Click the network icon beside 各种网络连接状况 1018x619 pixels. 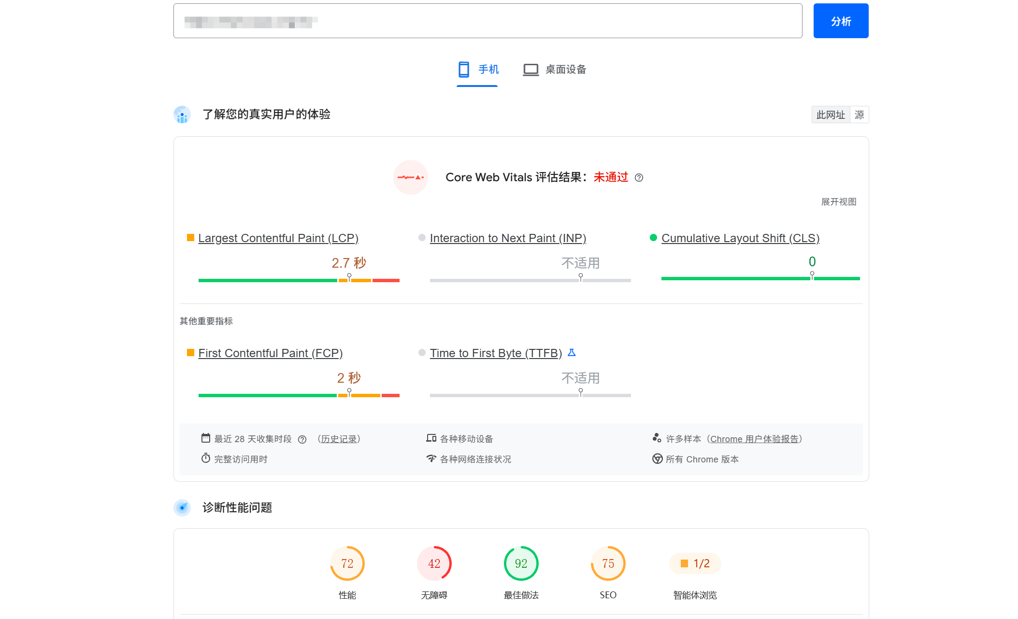point(431,458)
